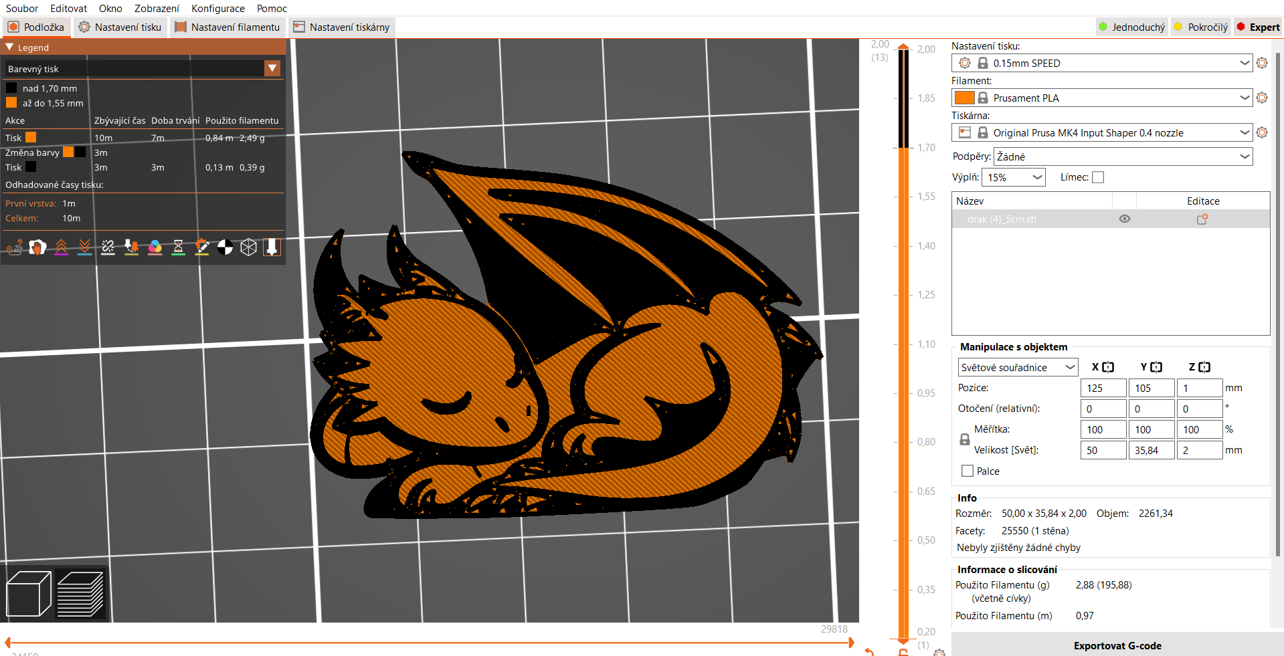1284x656 pixels.
Task: Toggle pause prints hourglass icon
Action: 178,247
